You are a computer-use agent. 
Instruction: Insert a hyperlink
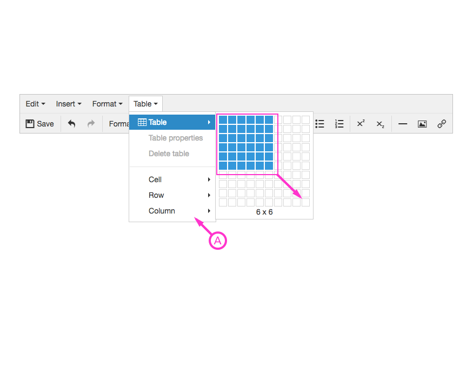tap(442, 124)
